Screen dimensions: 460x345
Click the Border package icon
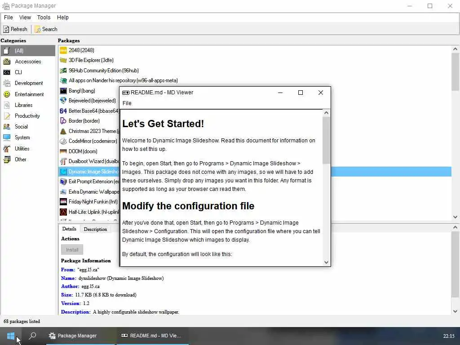(63, 121)
